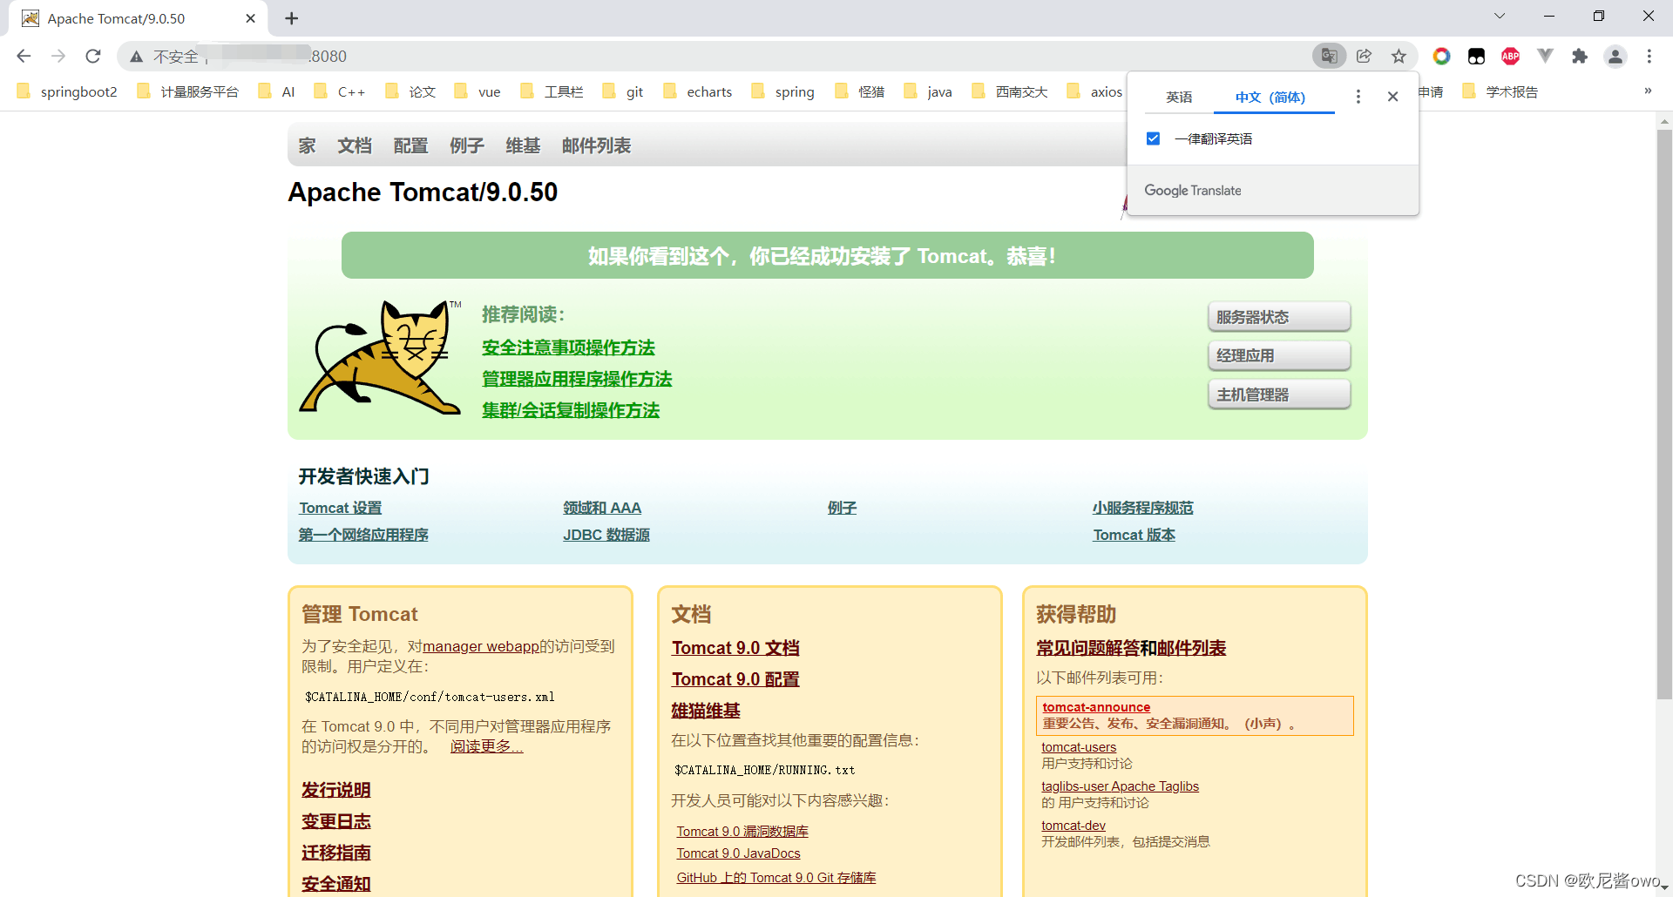The width and height of the screenshot is (1673, 897).
Task: Open the 小服务程序规范 link
Action: click(1143, 508)
